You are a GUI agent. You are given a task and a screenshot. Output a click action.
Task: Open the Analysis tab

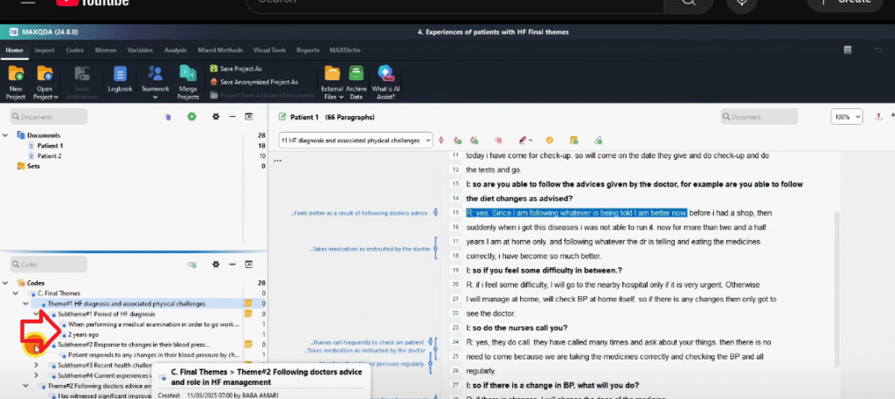[x=175, y=50]
